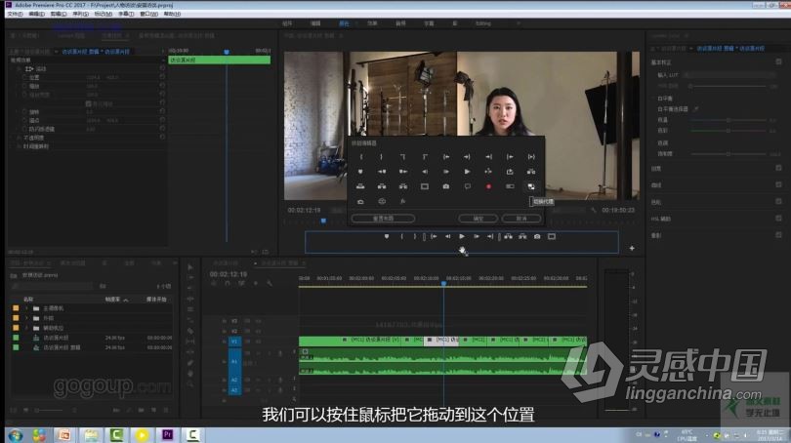Click the add marker icon in transport bar
The height and width of the screenshot is (443, 791).
pyautogui.click(x=387, y=236)
